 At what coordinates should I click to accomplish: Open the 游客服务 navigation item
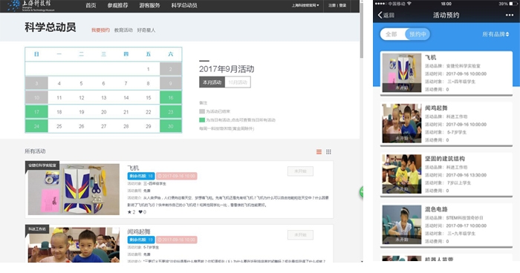pos(149,5)
